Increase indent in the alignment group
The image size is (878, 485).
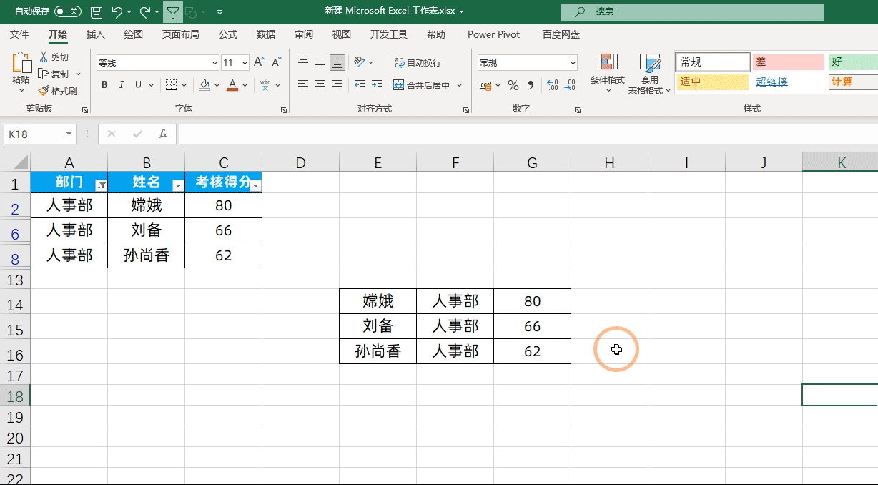point(375,85)
